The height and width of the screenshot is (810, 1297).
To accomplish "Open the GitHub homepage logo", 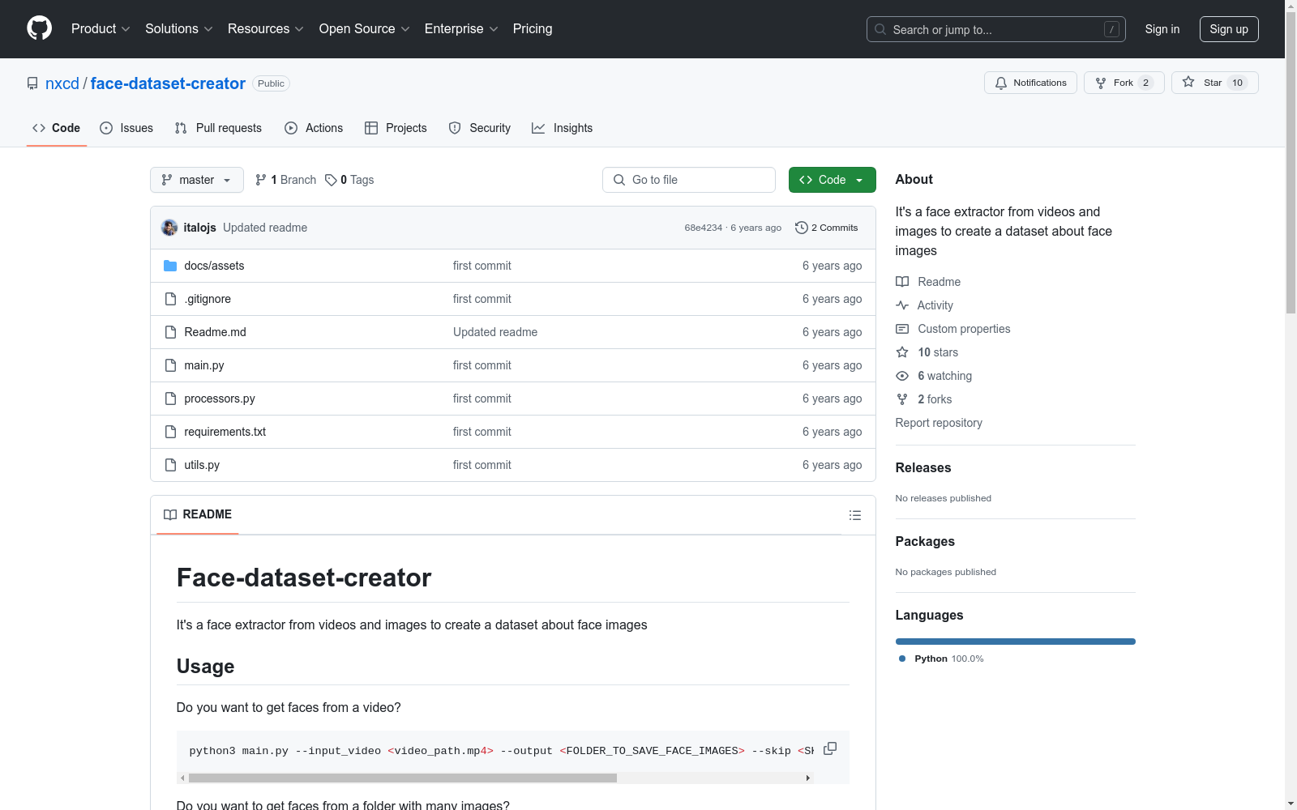I will pyautogui.click(x=39, y=28).
